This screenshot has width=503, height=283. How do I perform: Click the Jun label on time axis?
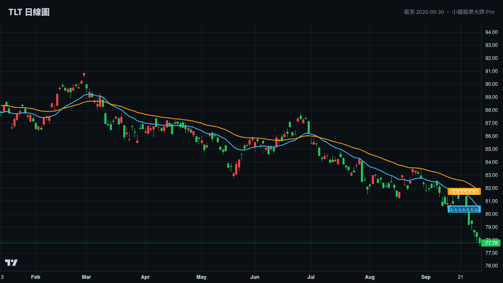tap(255, 277)
